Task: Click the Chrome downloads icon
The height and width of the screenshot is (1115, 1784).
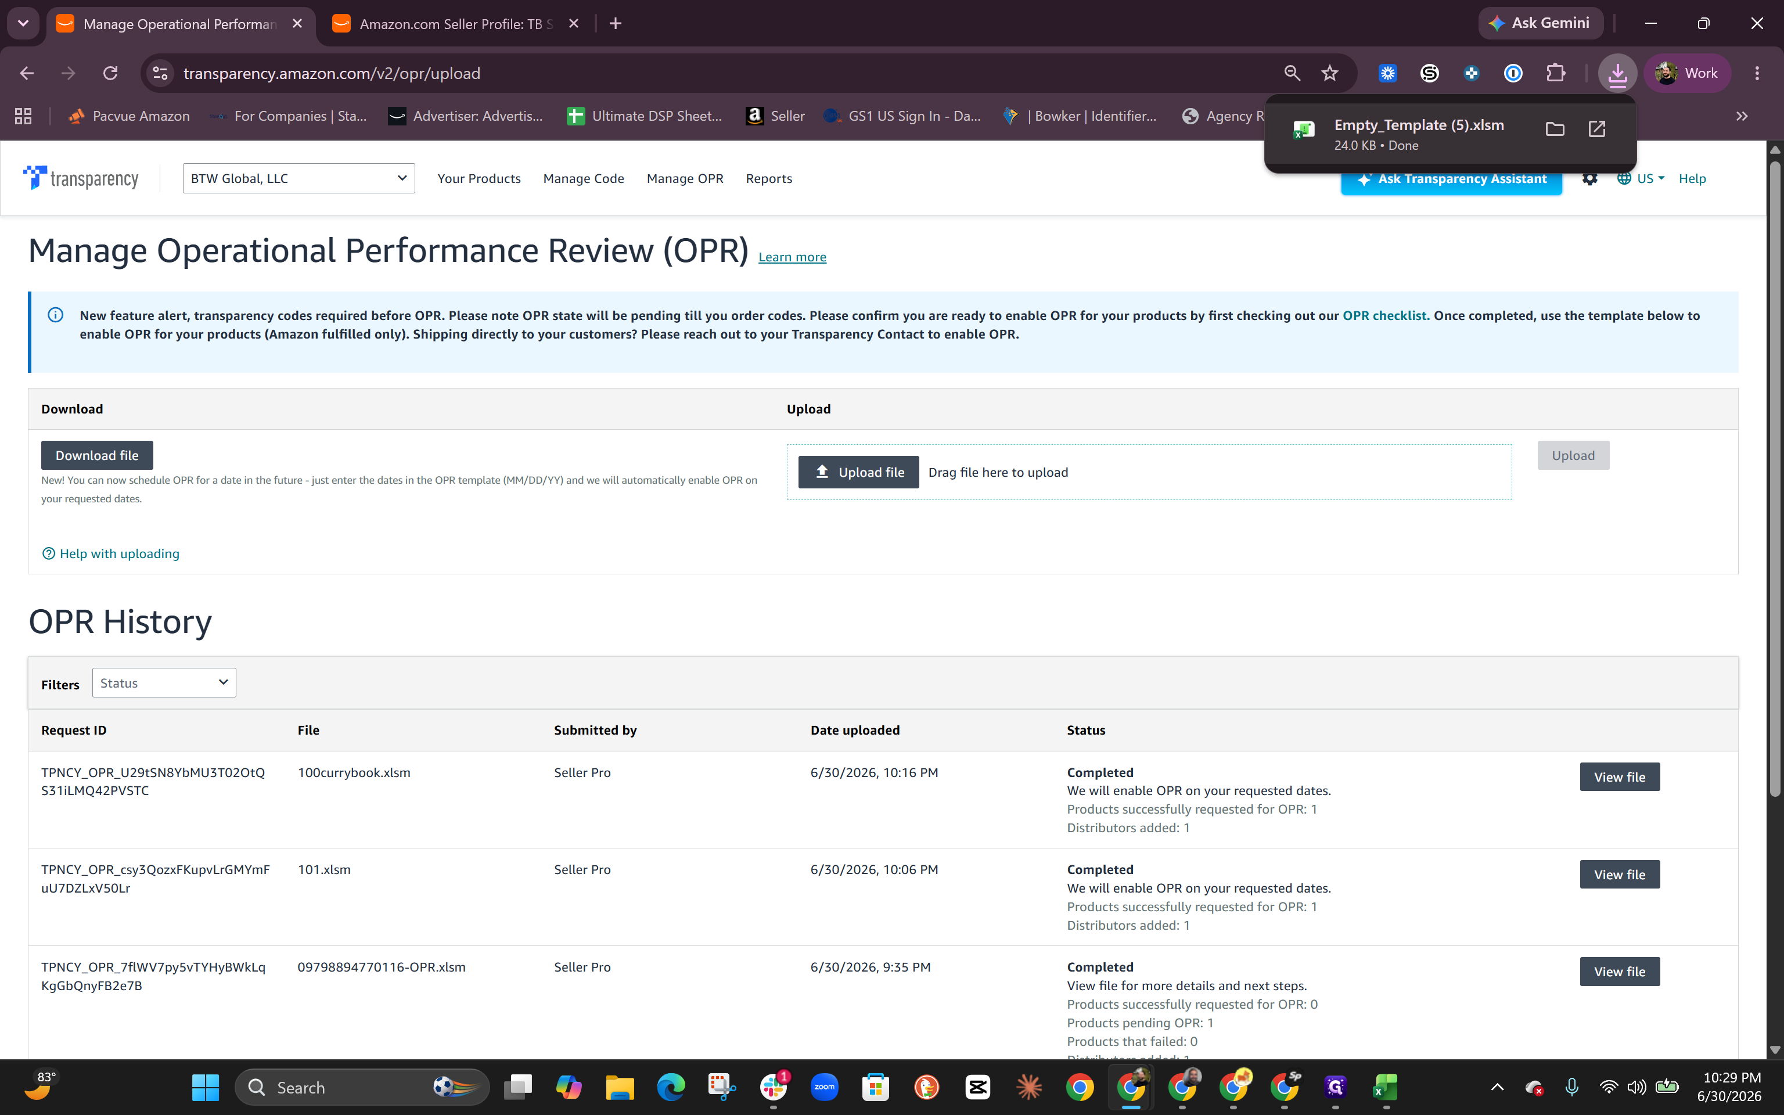Action: click(x=1617, y=73)
